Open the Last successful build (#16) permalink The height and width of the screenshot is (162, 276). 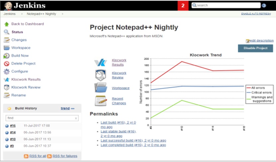[x=133, y=140]
